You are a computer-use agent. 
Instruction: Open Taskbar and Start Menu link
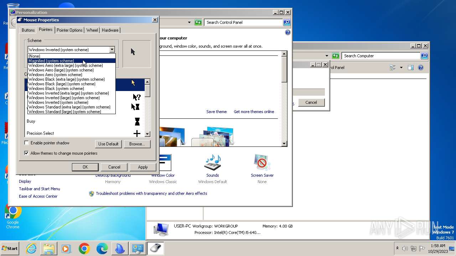(40, 189)
